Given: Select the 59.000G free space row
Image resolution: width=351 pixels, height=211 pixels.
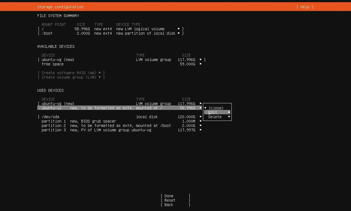Looking at the screenshot, I should point(121,64).
